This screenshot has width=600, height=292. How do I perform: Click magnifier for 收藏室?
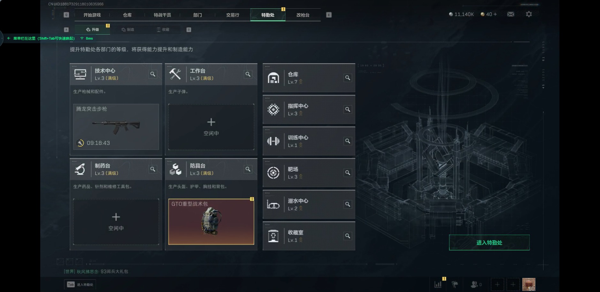[x=348, y=236]
